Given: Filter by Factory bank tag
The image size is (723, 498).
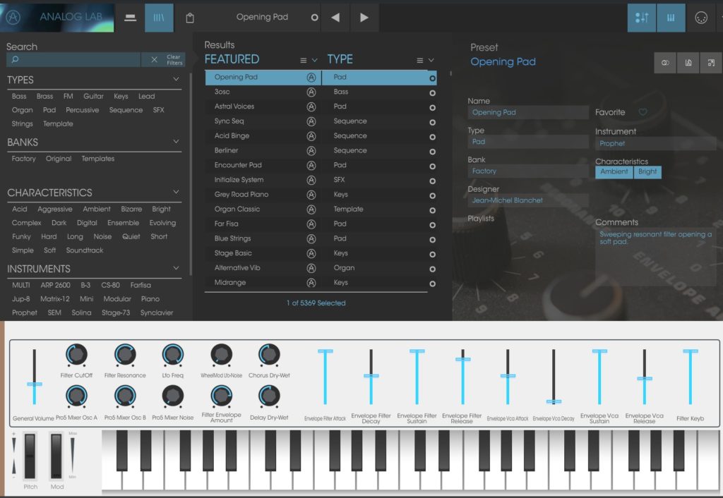Looking at the screenshot, I should [23, 159].
